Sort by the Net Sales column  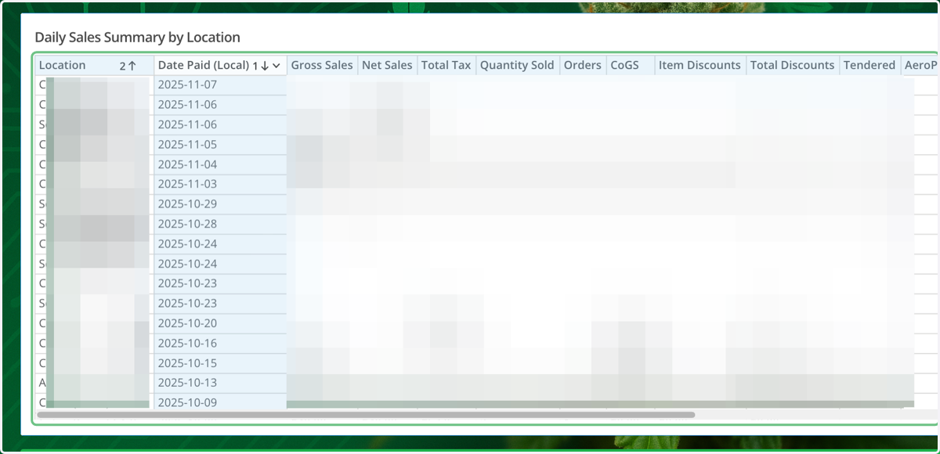pos(387,65)
